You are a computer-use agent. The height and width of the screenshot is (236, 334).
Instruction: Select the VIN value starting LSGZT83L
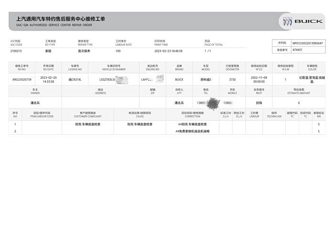107,79
